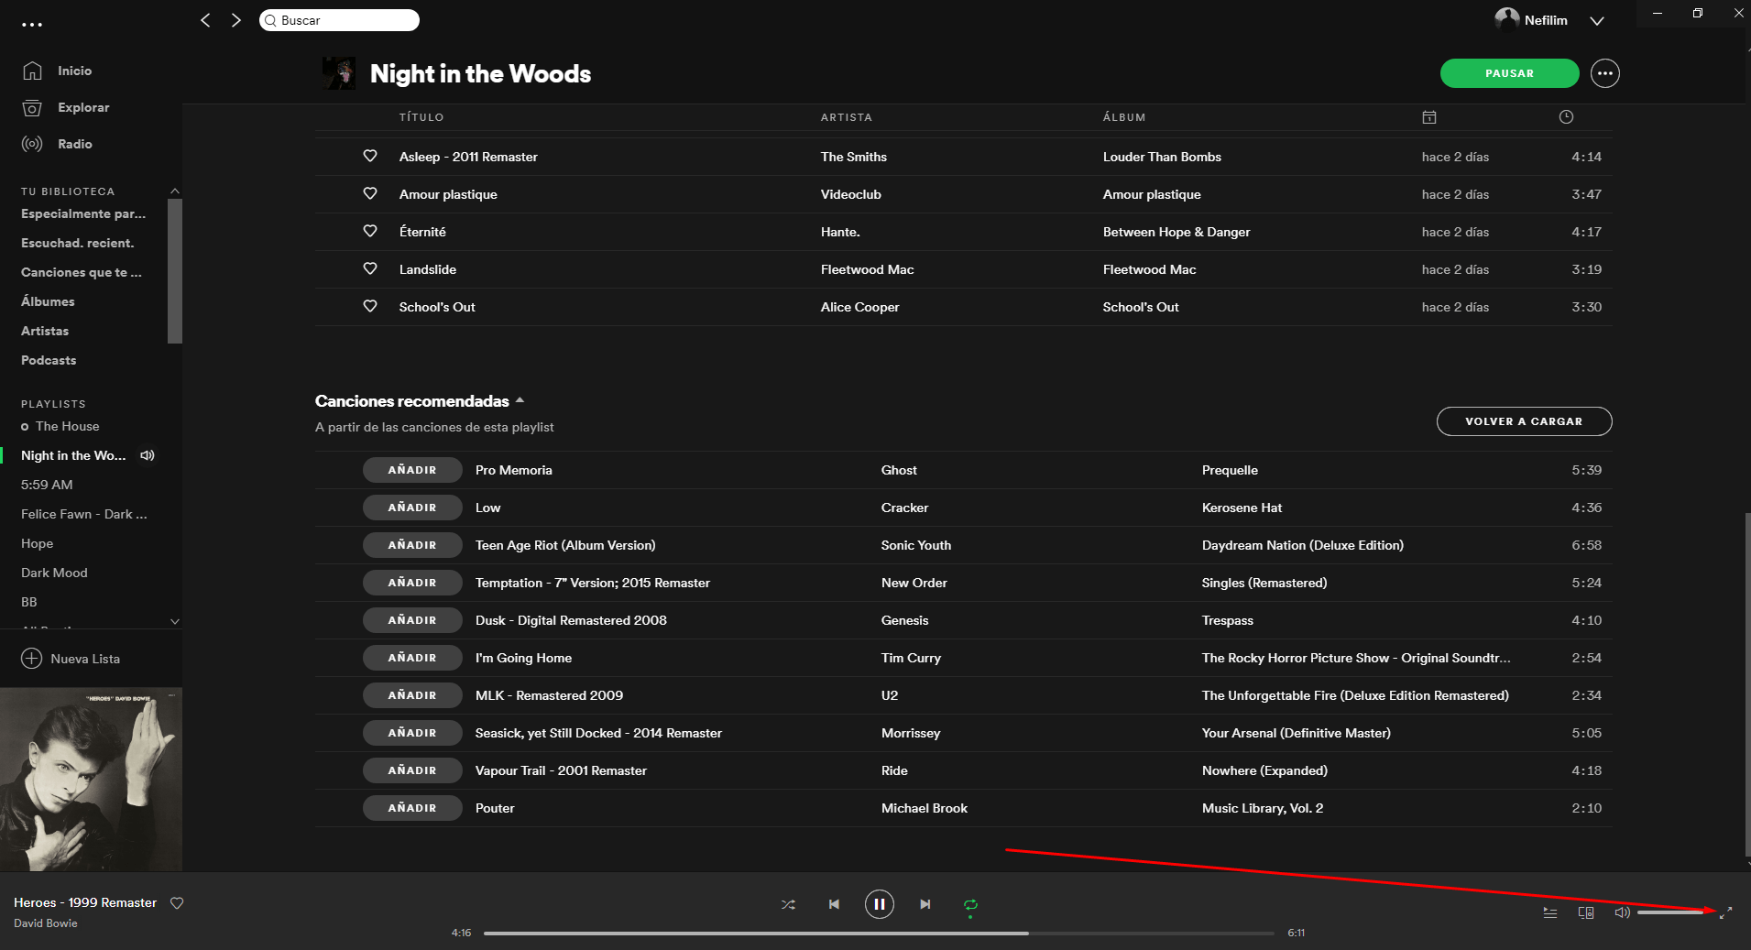Collapse the Canciones recomendadas section
Screen dimensions: 1751x950
(520, 400)
